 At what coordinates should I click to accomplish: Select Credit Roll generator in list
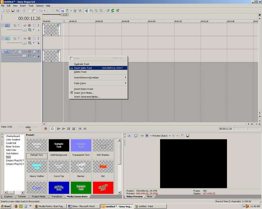point(11,143)
